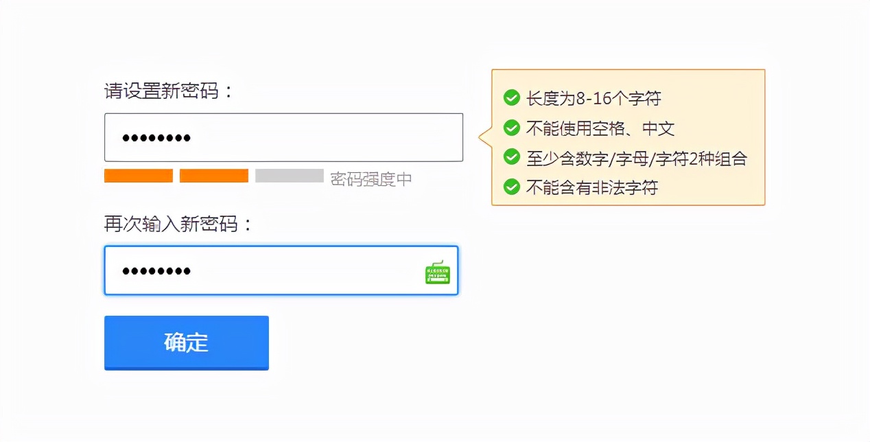Screen dimensions: 870x442
Task: Click the gray third strength bar
Action: pyautogui.click(x=290, y=176)
